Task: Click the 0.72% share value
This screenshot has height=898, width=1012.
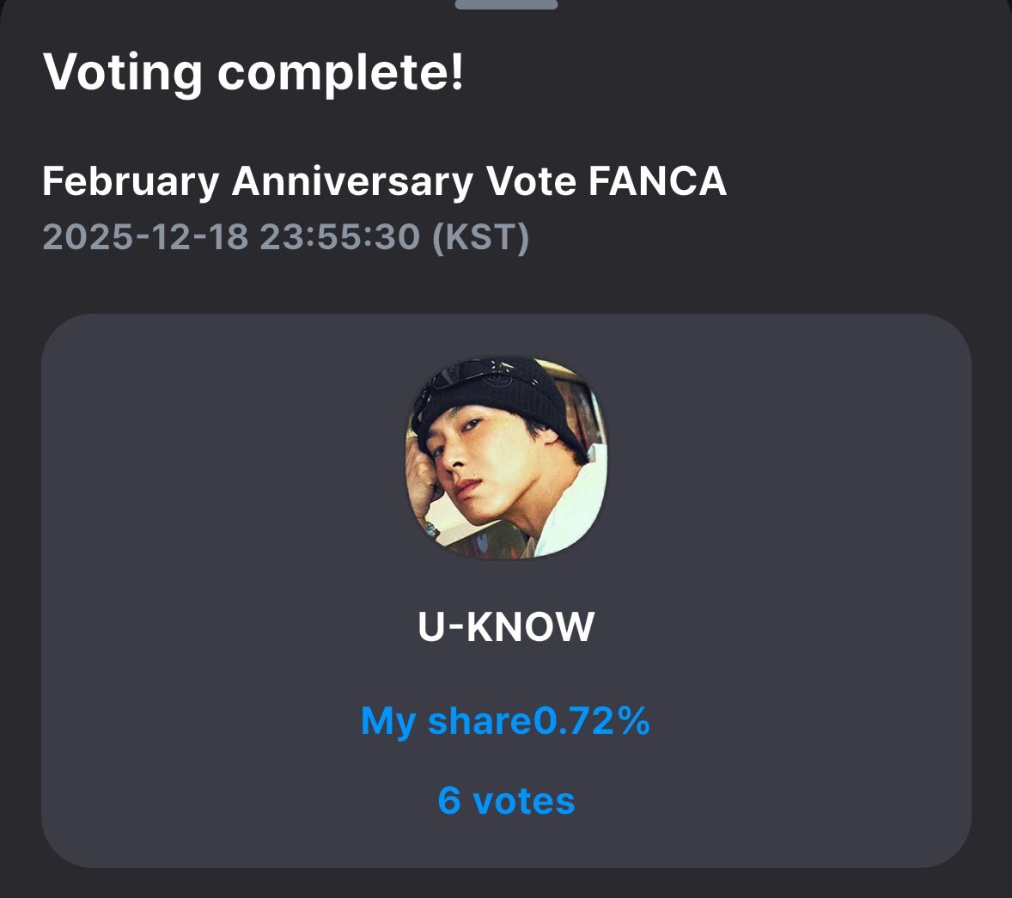Action: 592,720
